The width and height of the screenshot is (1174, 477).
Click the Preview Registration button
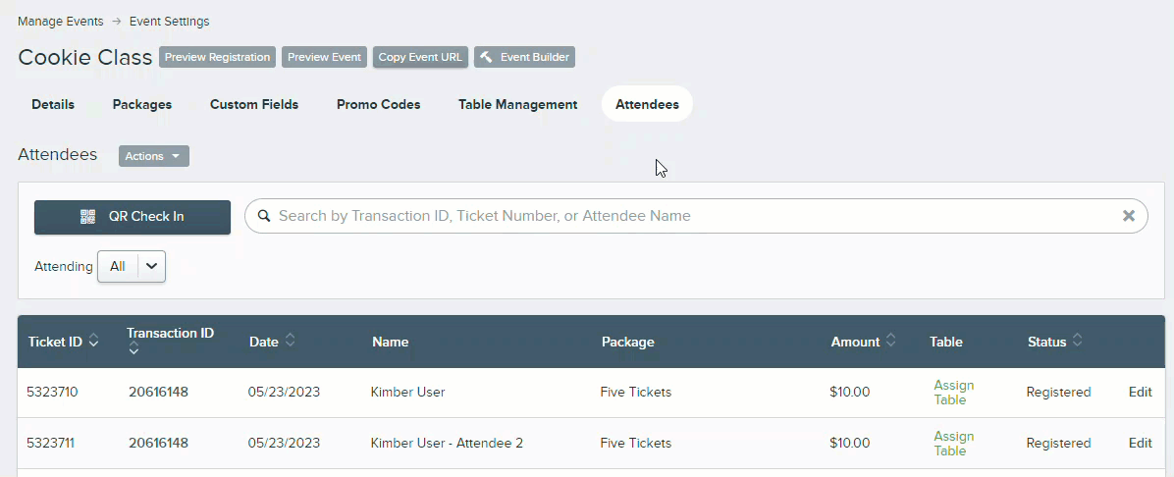[x=217, y=57]
